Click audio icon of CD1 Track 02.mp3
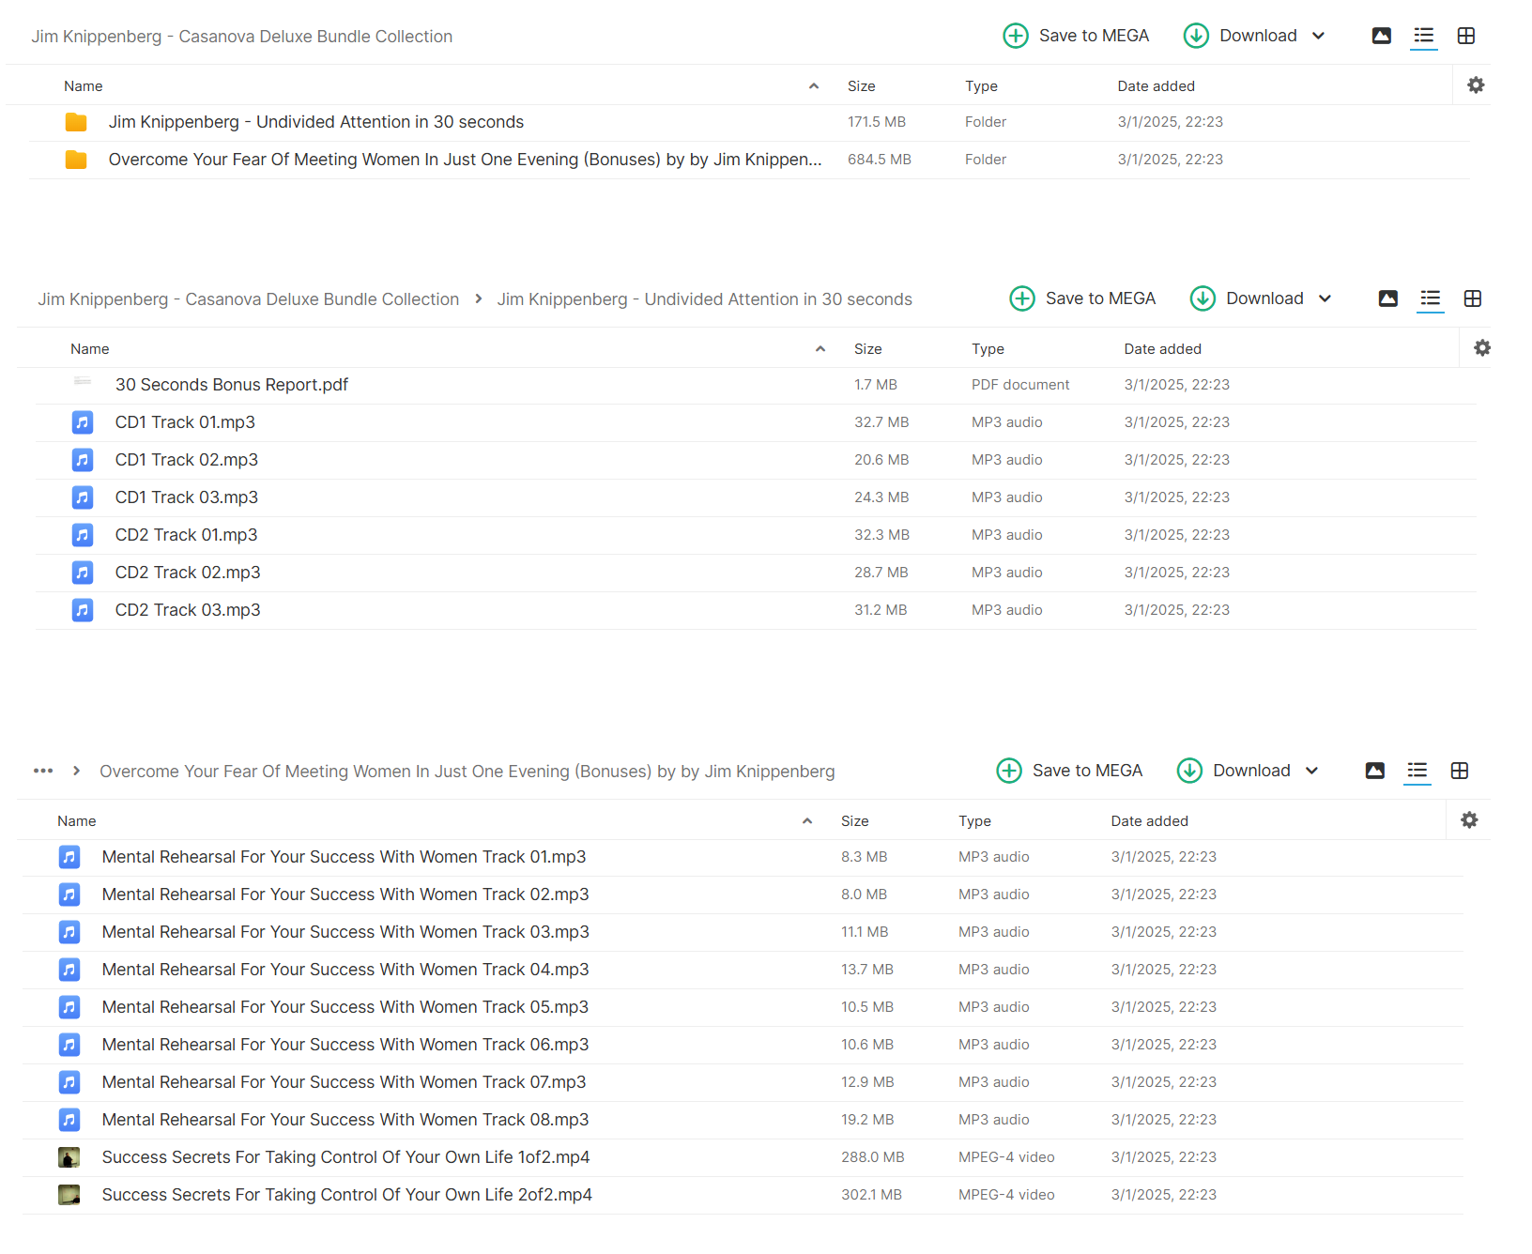1532x1254 pixels. pos(83,460)
